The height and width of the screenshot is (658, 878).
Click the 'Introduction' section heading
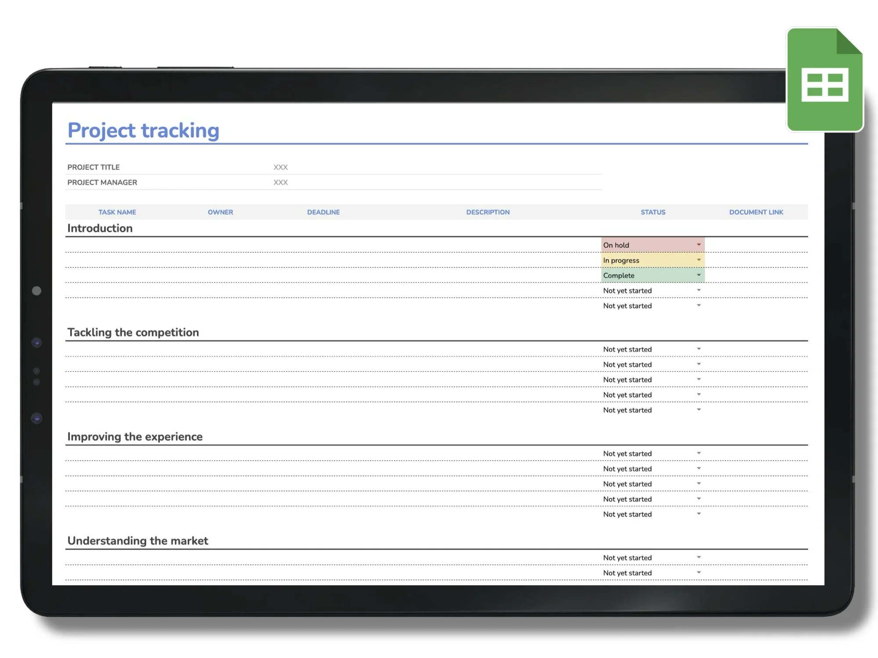click(100, 228)
